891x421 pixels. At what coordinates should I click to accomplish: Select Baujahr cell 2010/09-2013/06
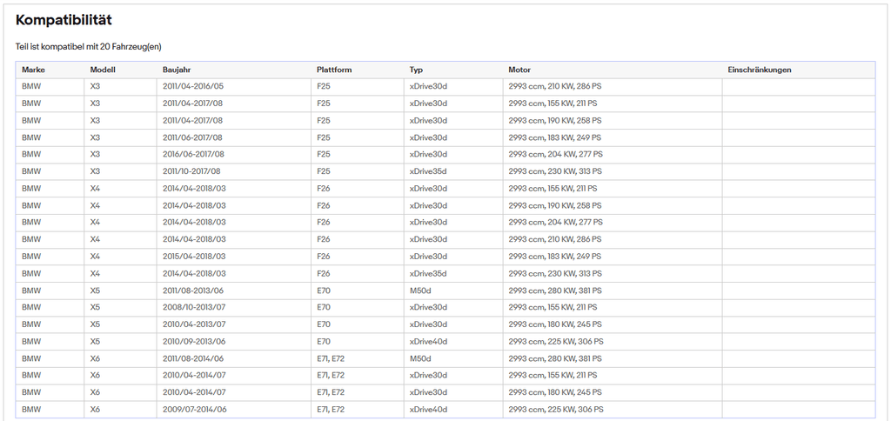(194, 342)
